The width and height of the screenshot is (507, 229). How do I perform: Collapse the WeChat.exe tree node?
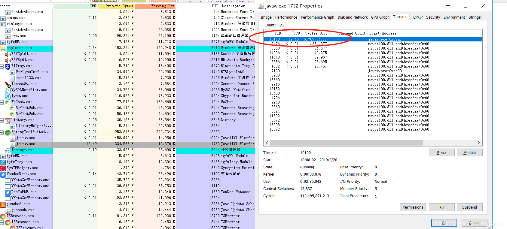[x=2, y=102]
